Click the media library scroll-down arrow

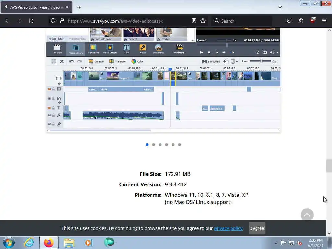193,41
